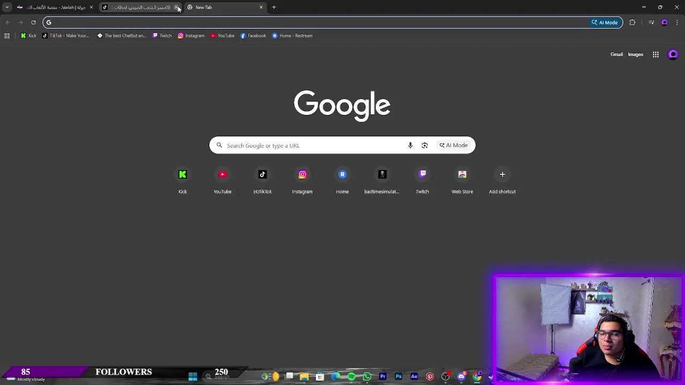Start voice search with microphone icon

tap(410, 145)
